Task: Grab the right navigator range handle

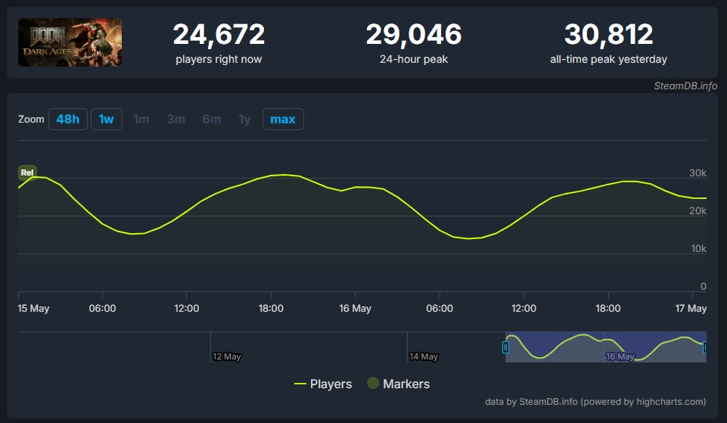Action: pos(705,347)
